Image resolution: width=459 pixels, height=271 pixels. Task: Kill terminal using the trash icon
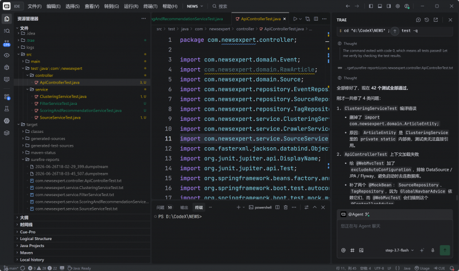click(x=285, y=207)
